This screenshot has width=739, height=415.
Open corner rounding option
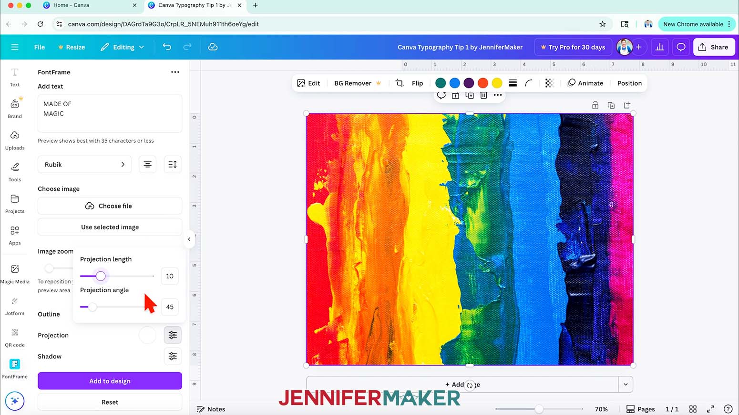[x=529, y=83]
